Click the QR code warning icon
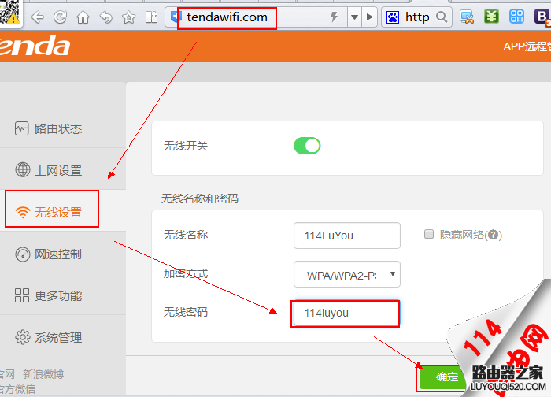Viewport: 551px width, 397px height. click(x=9, y=13)
